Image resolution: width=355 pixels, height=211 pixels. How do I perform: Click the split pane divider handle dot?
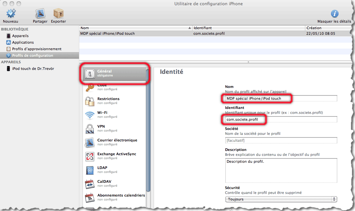click(248, 62)
